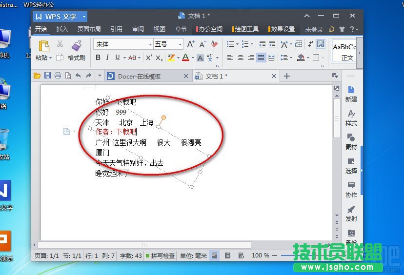Open the WPS 文字 application menu arrow

click(84, 17)
